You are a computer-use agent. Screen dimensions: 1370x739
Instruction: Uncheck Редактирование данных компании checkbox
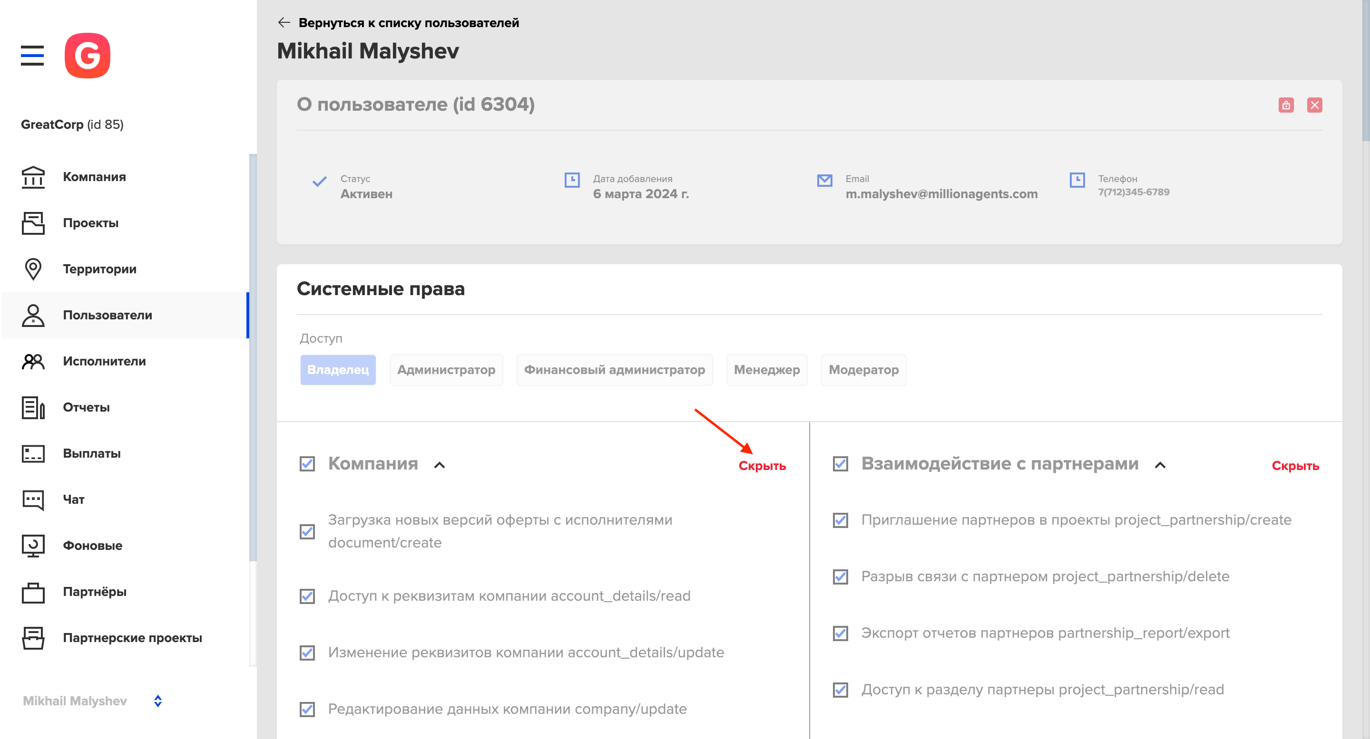tap(307, 709)
